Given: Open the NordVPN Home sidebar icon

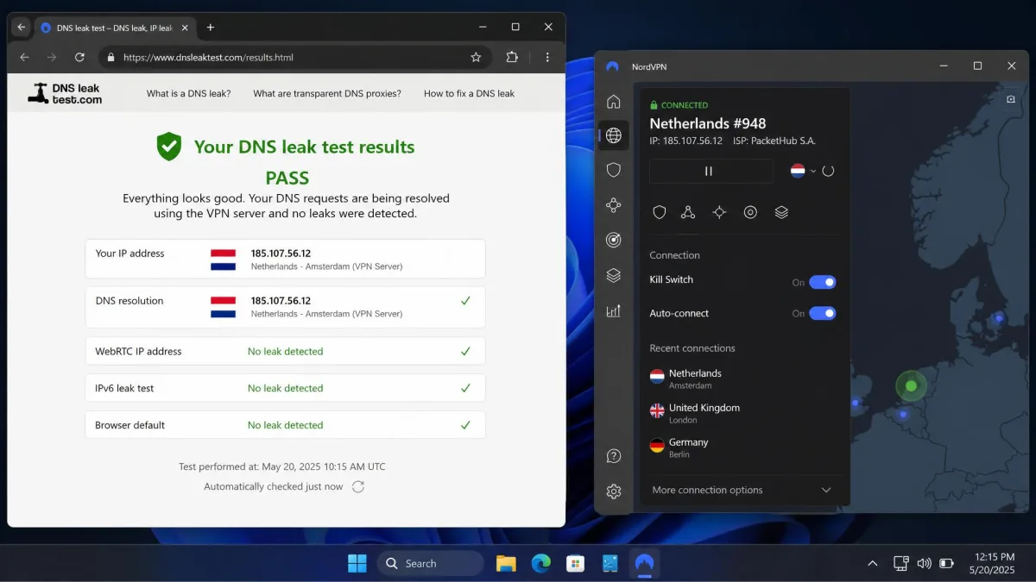Looking at the screenshot, I should (613, 102).
